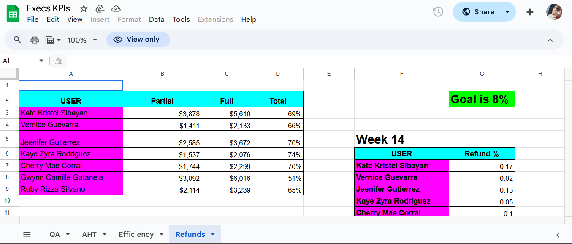Viewport: 572px width, 244px height.
Task: Select 'Ruby Rizza Silvano' cell
Action: (71, 189)
